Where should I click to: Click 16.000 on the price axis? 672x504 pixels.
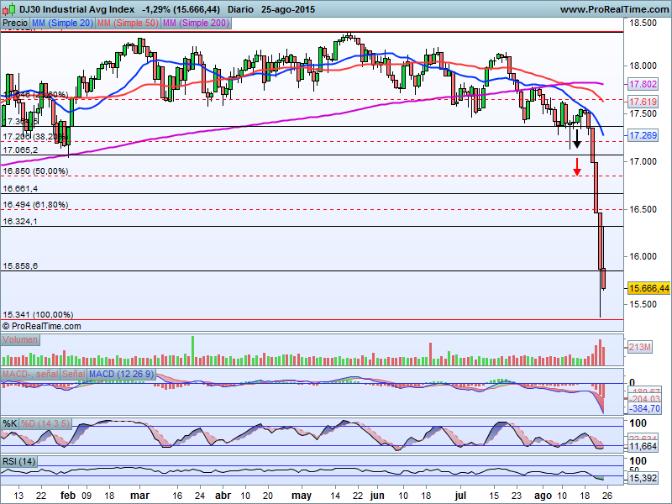pos(643,257)
